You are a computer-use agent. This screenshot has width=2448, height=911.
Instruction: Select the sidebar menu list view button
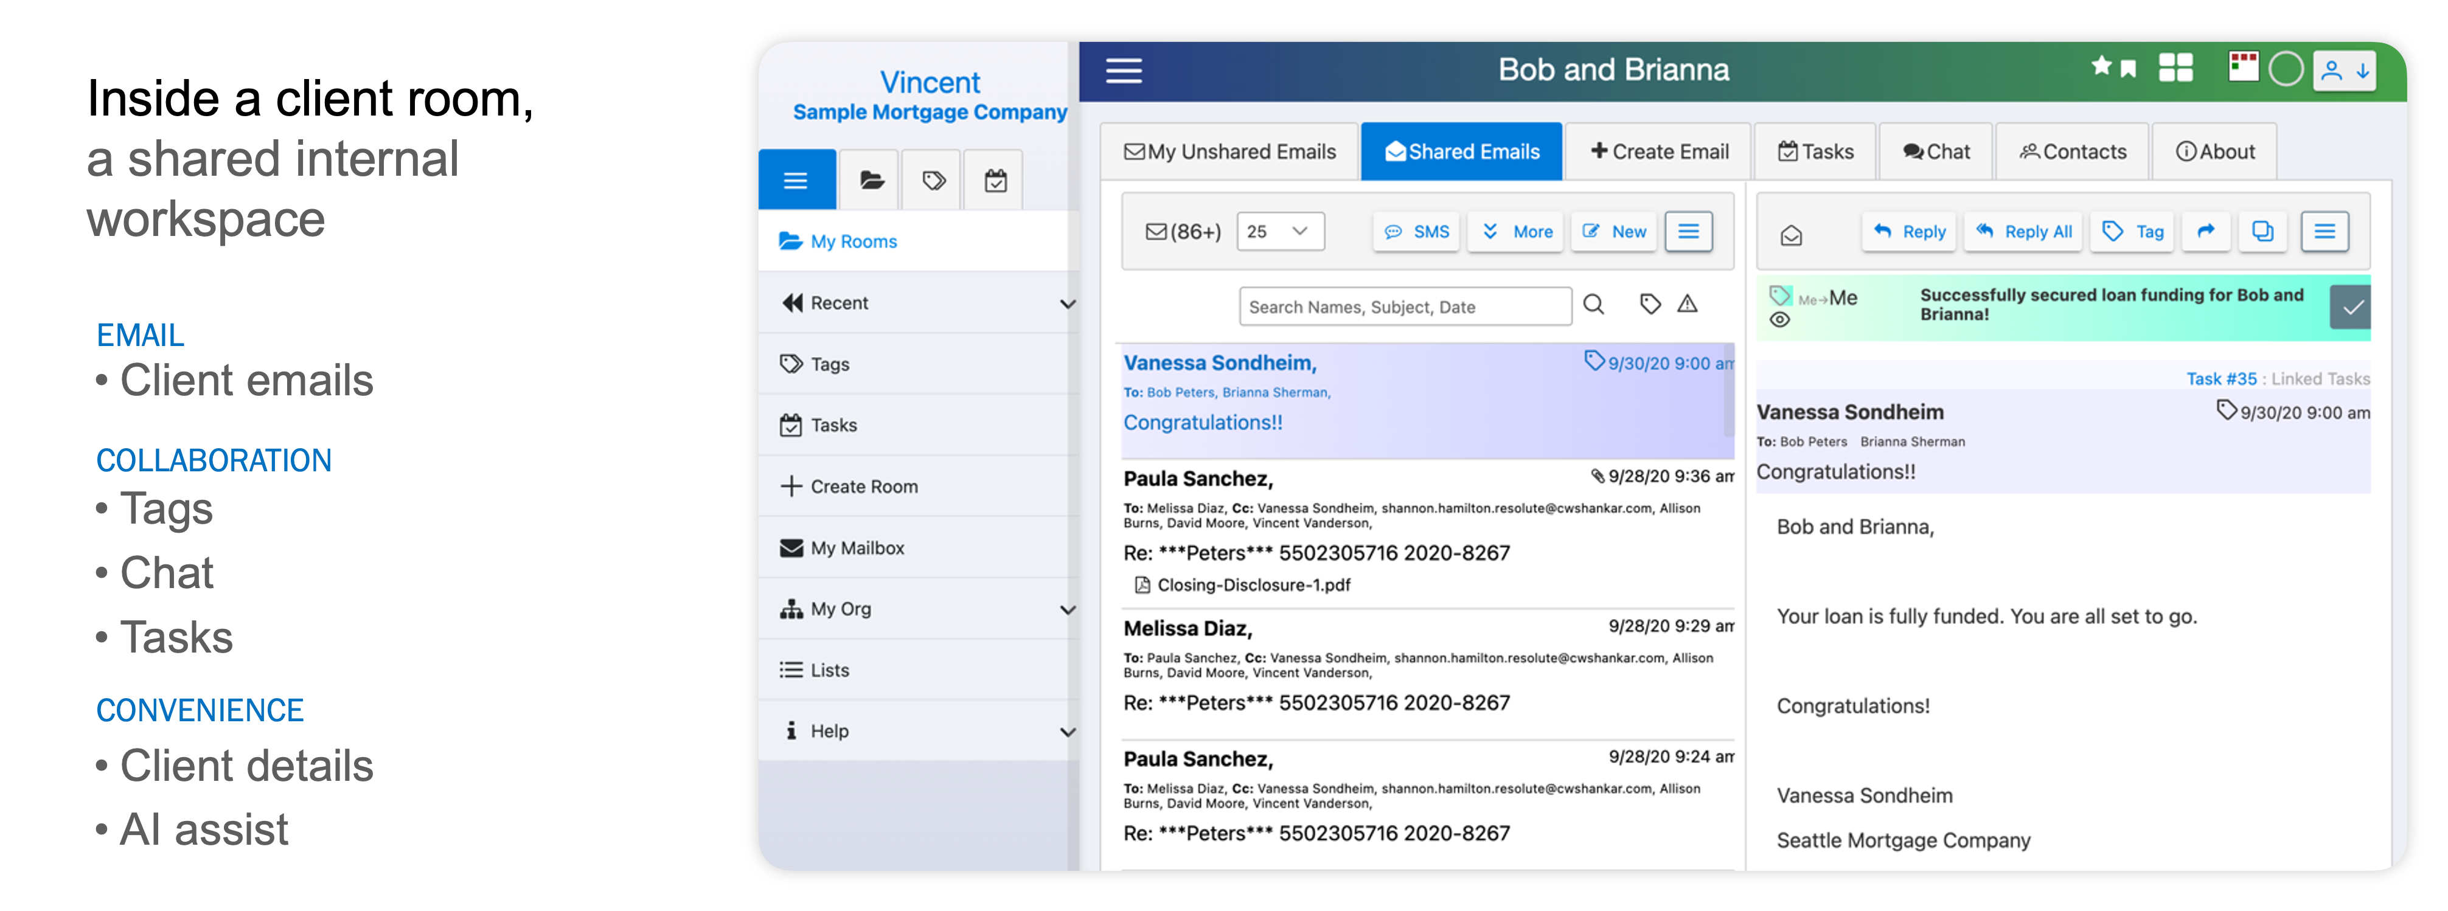pyautogui.click(x=796, y=179)
